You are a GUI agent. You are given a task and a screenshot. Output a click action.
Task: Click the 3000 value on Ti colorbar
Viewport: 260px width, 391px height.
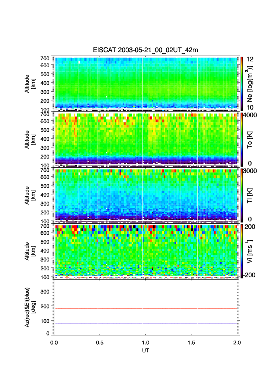(x=250, y=171)
